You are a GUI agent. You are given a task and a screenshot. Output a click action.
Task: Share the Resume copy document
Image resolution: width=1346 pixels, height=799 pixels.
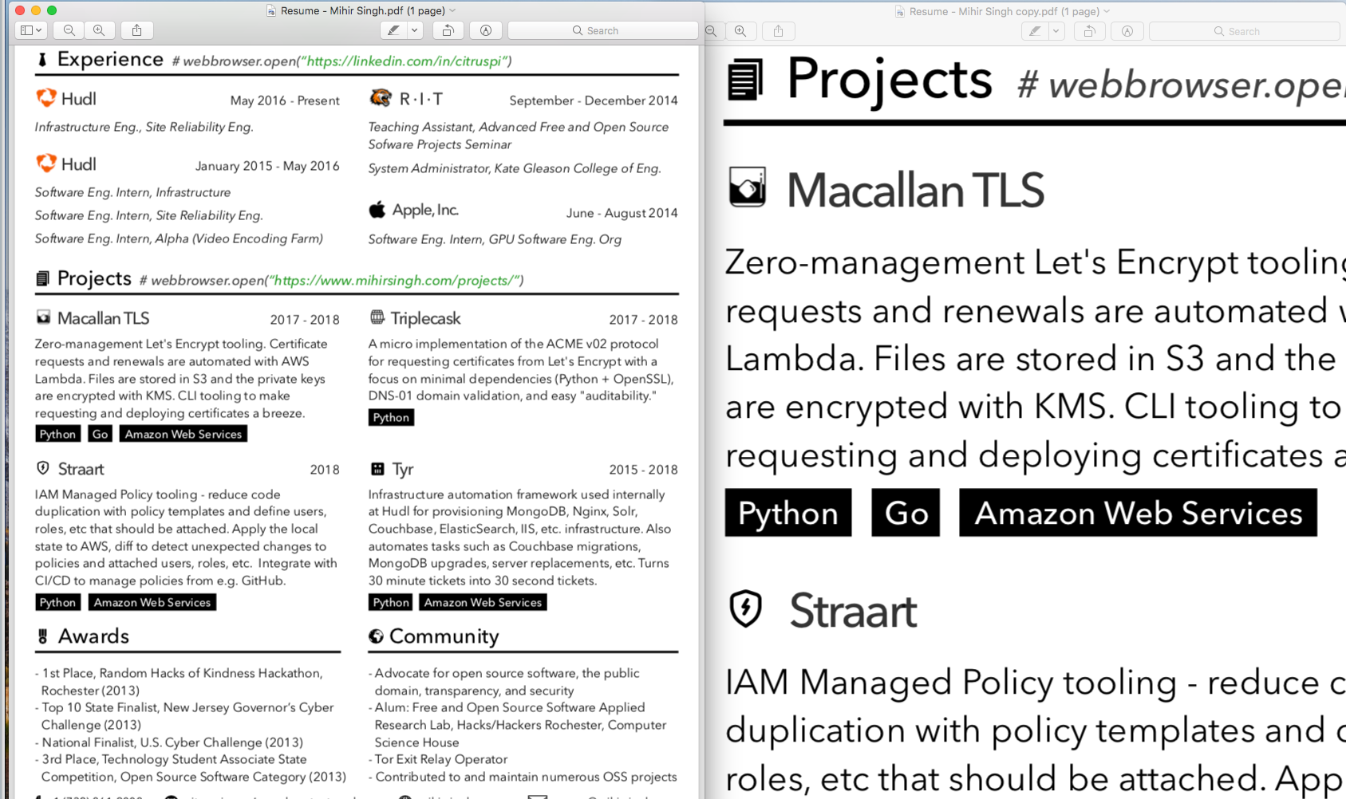[x=779, y=31]
